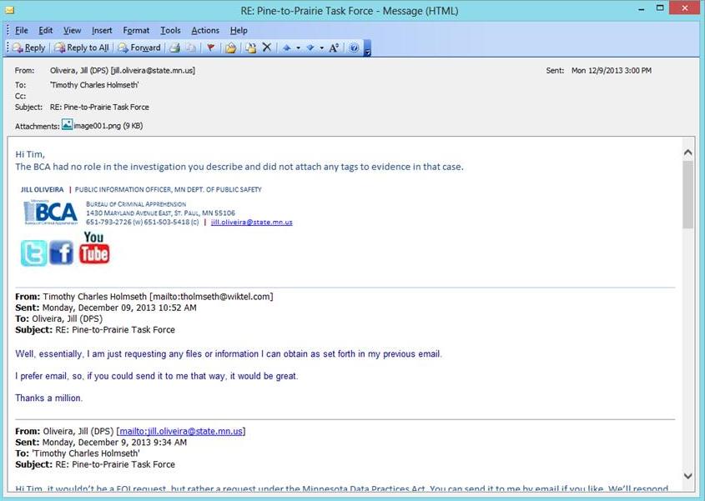Open the Twitter icon in signature

coord(34,252)
